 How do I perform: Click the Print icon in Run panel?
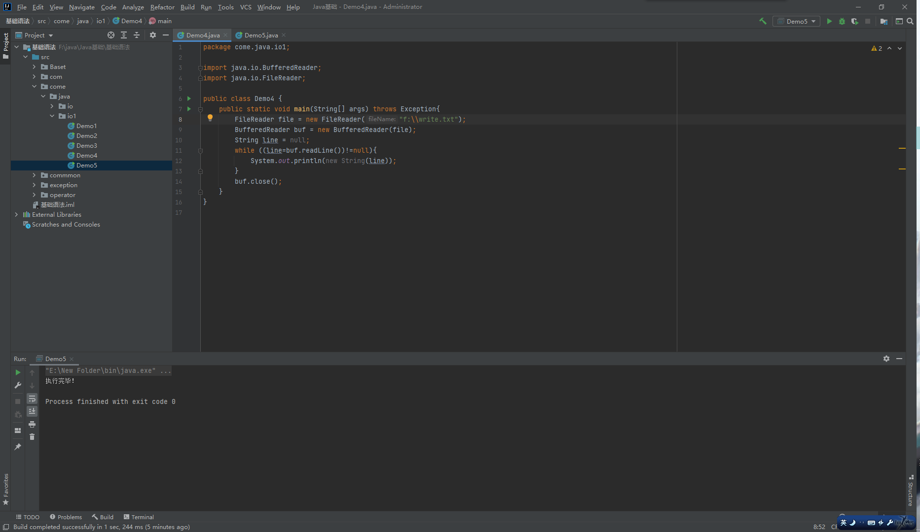tap(32, 424)
